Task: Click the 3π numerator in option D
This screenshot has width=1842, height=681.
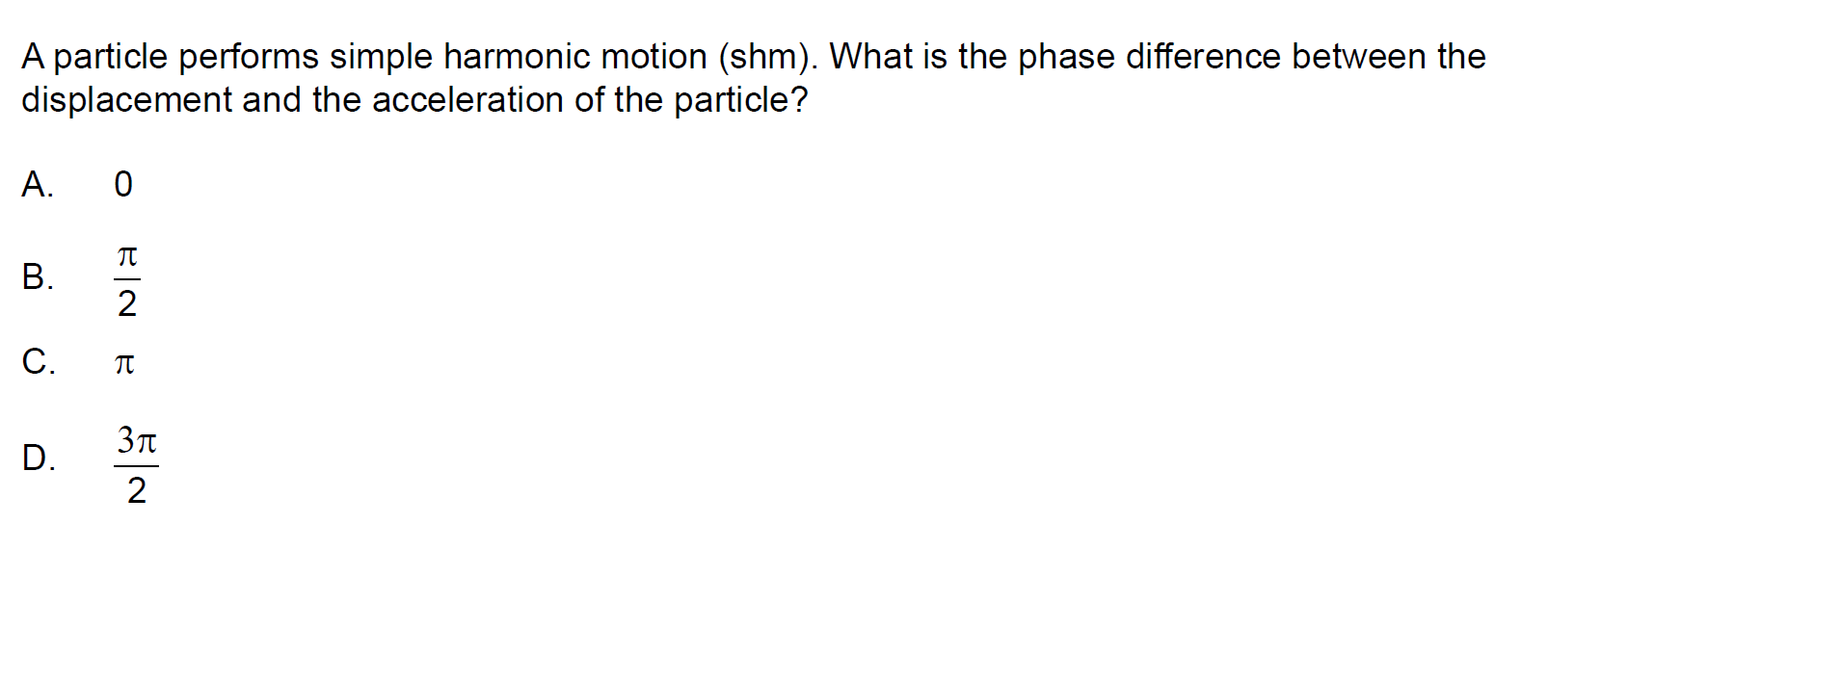Action: (136, 441)
